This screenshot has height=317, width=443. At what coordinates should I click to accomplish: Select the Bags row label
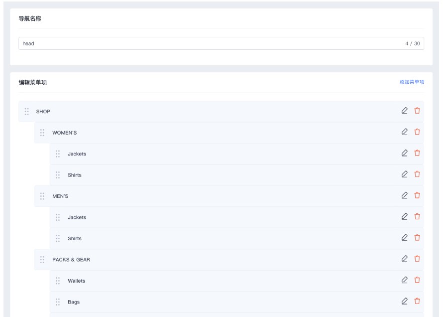(74, 302)
